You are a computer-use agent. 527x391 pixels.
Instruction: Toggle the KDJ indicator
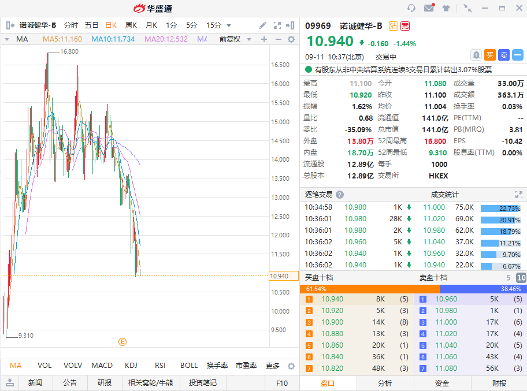[131, 366]
